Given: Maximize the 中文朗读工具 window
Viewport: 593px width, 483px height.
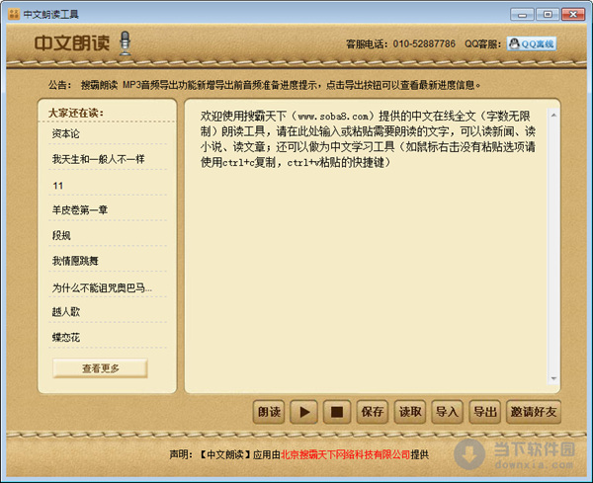Looking at the screenshot, I should coord(548,15).
